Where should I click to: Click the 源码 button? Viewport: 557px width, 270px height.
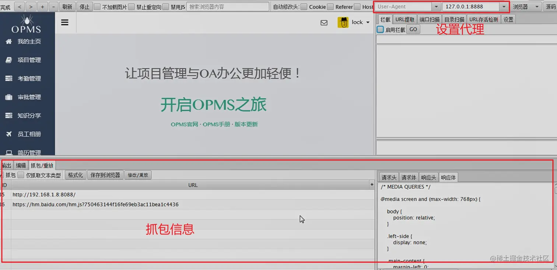click(550, 7)
